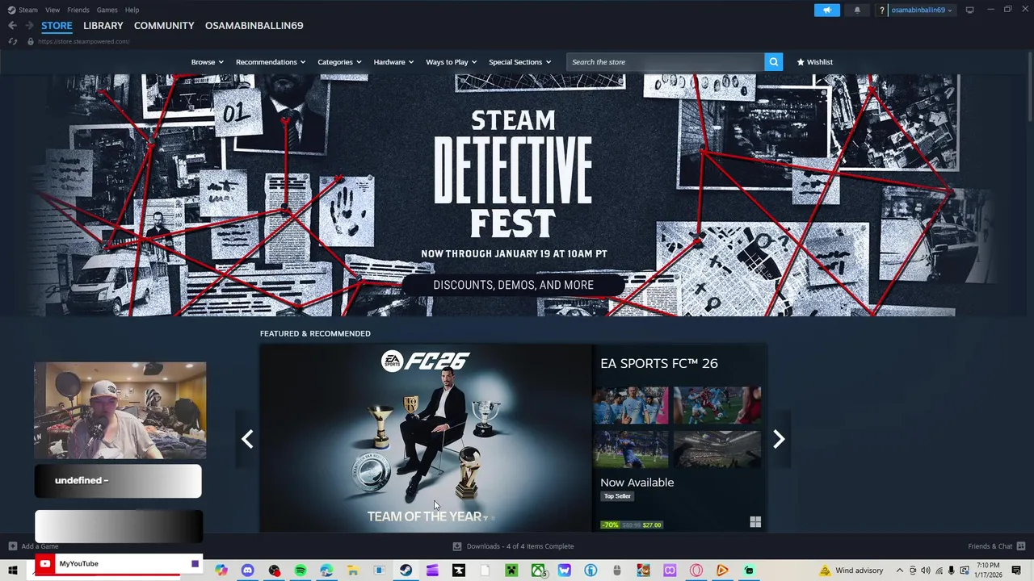Click Discounts, Demos, and More button
Image resolution: width=1034 pixels, height=581 pixels.
[513, 285]
